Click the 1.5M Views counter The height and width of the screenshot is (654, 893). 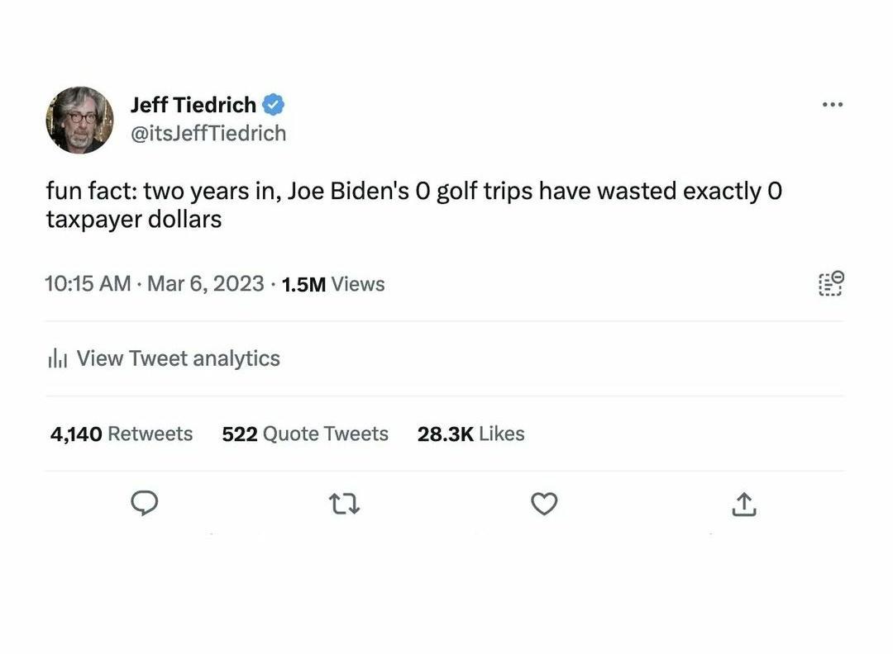[x=332, y=283]
